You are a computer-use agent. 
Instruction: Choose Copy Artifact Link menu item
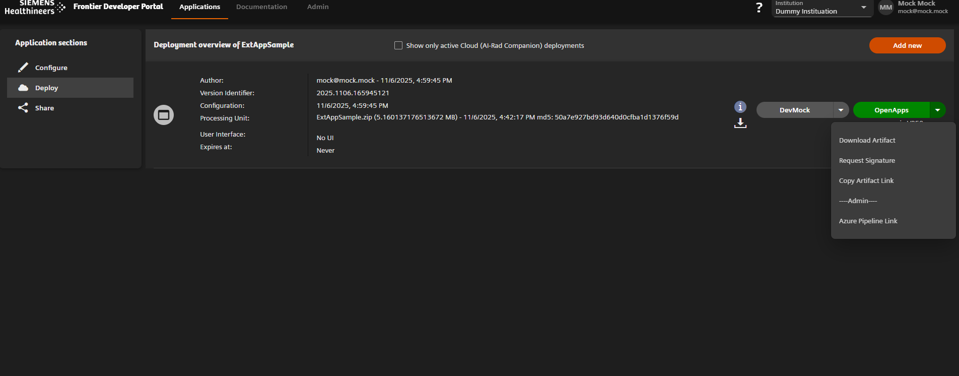[x=866, y=181]
